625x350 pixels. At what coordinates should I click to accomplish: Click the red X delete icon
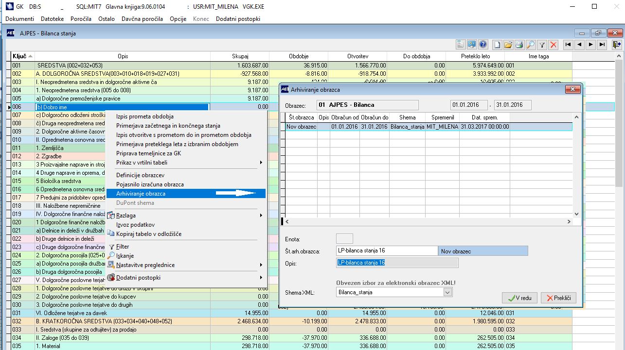[x=553, y=45]
